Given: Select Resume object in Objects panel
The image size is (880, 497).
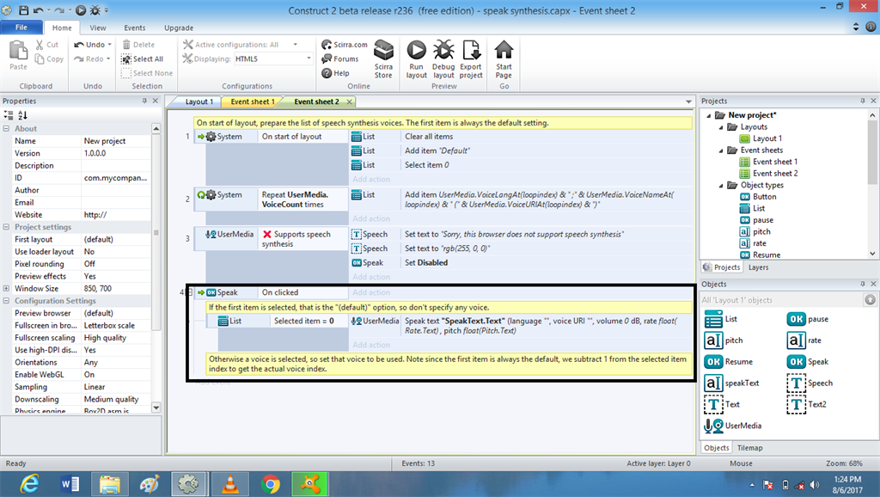Looking at the screenshot, I should pos(729,362).
